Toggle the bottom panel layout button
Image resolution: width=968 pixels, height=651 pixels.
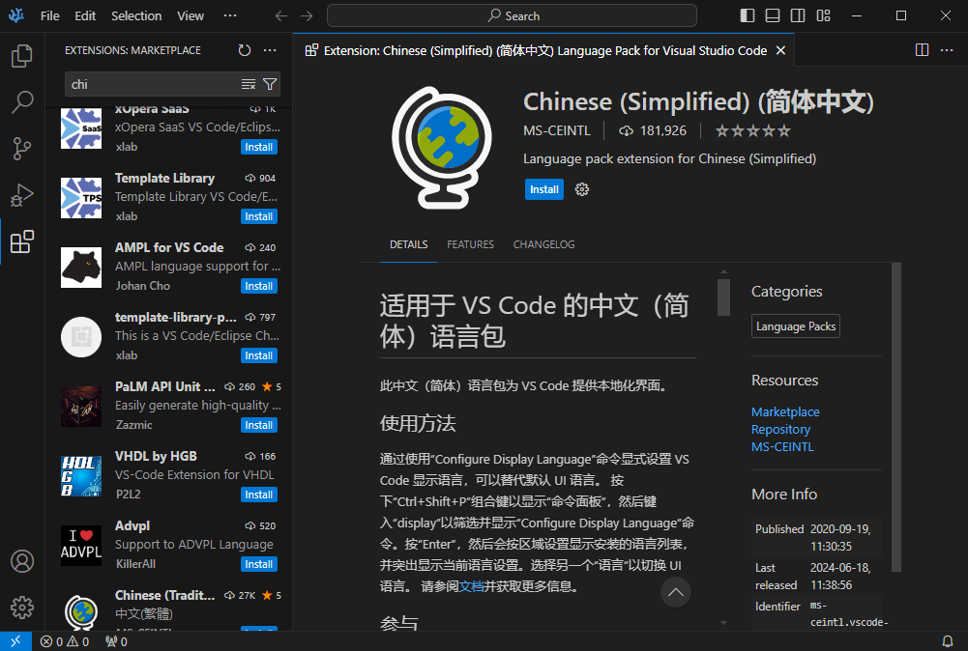click(x=773, y=15)
